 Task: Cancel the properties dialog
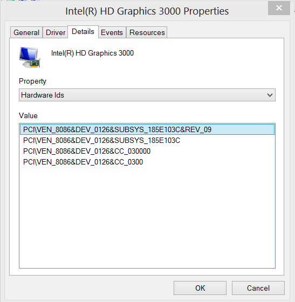tap(258, 288)
